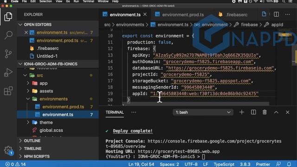
Task: Open the Run and Debug view
Action: (x=8, y=72)
